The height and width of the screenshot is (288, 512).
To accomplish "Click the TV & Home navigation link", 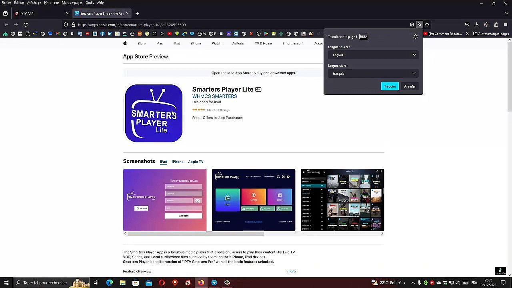I will pos(263,43).
